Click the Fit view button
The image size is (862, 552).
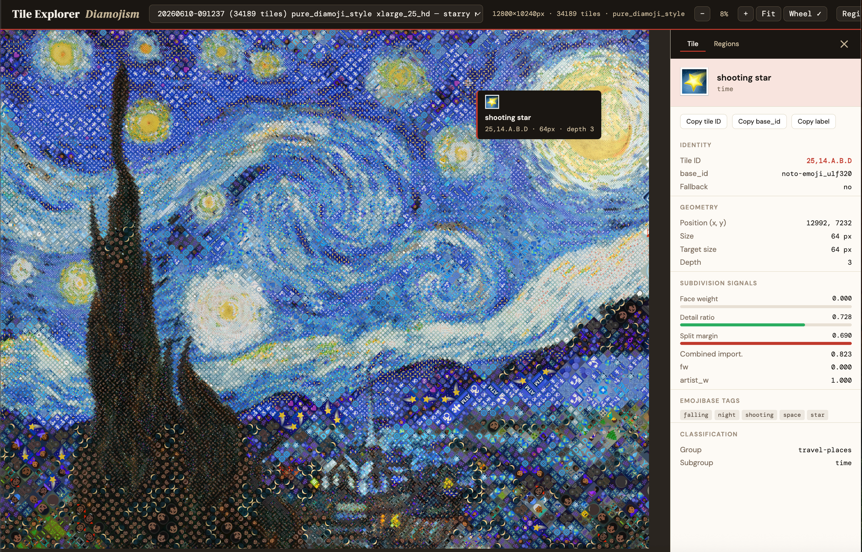[768, 14]
